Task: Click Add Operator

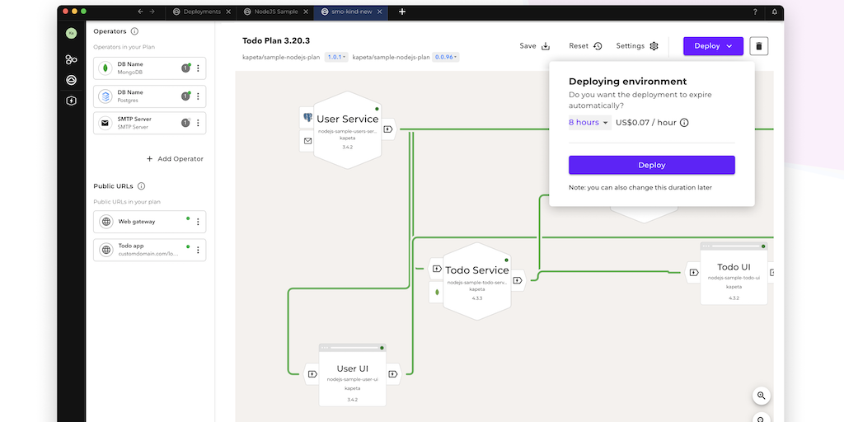Action: point(175,158)
